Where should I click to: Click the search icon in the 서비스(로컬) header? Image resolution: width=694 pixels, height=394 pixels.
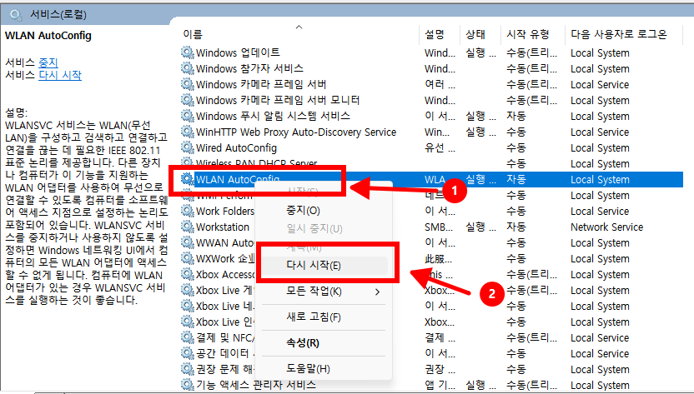pyautogui.click(x=15, y=14)
